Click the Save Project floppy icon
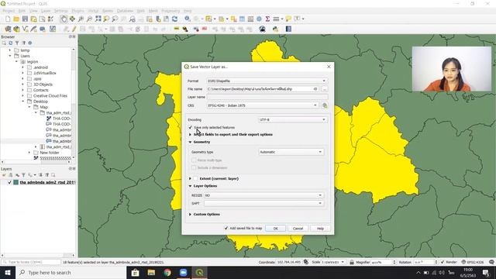496x279 pixels. pyautogui.click(x=25, y=19)
